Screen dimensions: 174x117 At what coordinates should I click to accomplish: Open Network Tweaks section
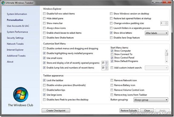15,44
